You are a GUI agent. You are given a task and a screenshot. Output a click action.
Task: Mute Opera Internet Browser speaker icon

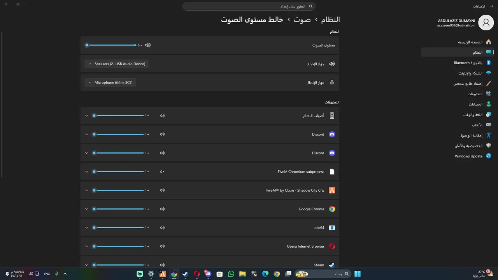pos(162,246)
